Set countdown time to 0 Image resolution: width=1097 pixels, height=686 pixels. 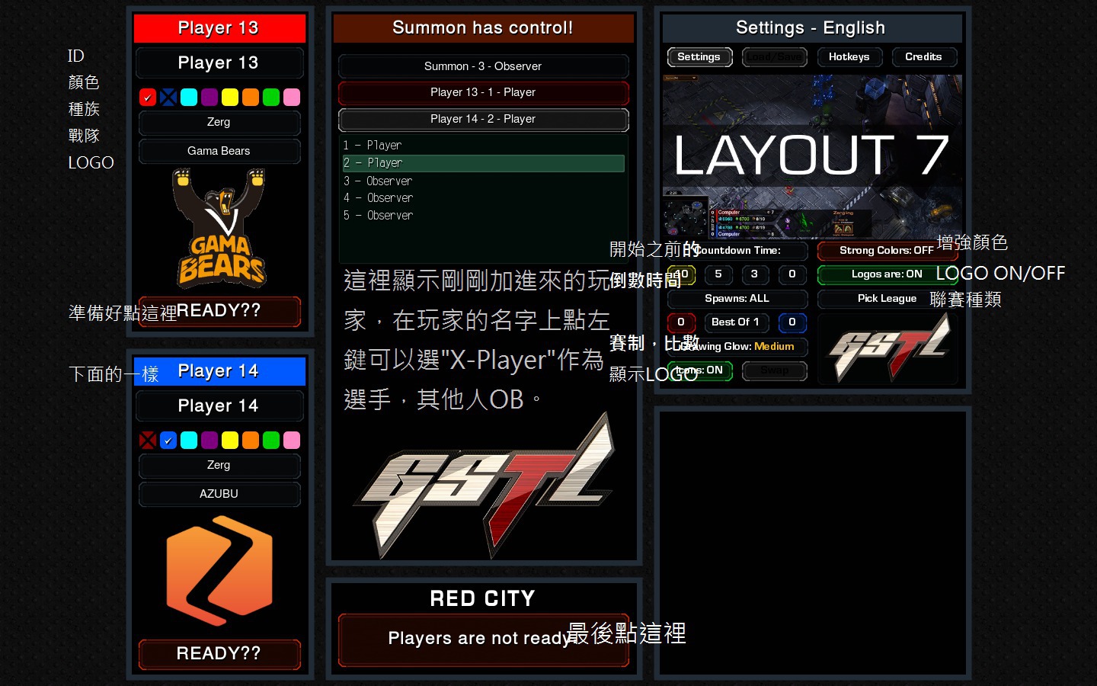point(792,274)
